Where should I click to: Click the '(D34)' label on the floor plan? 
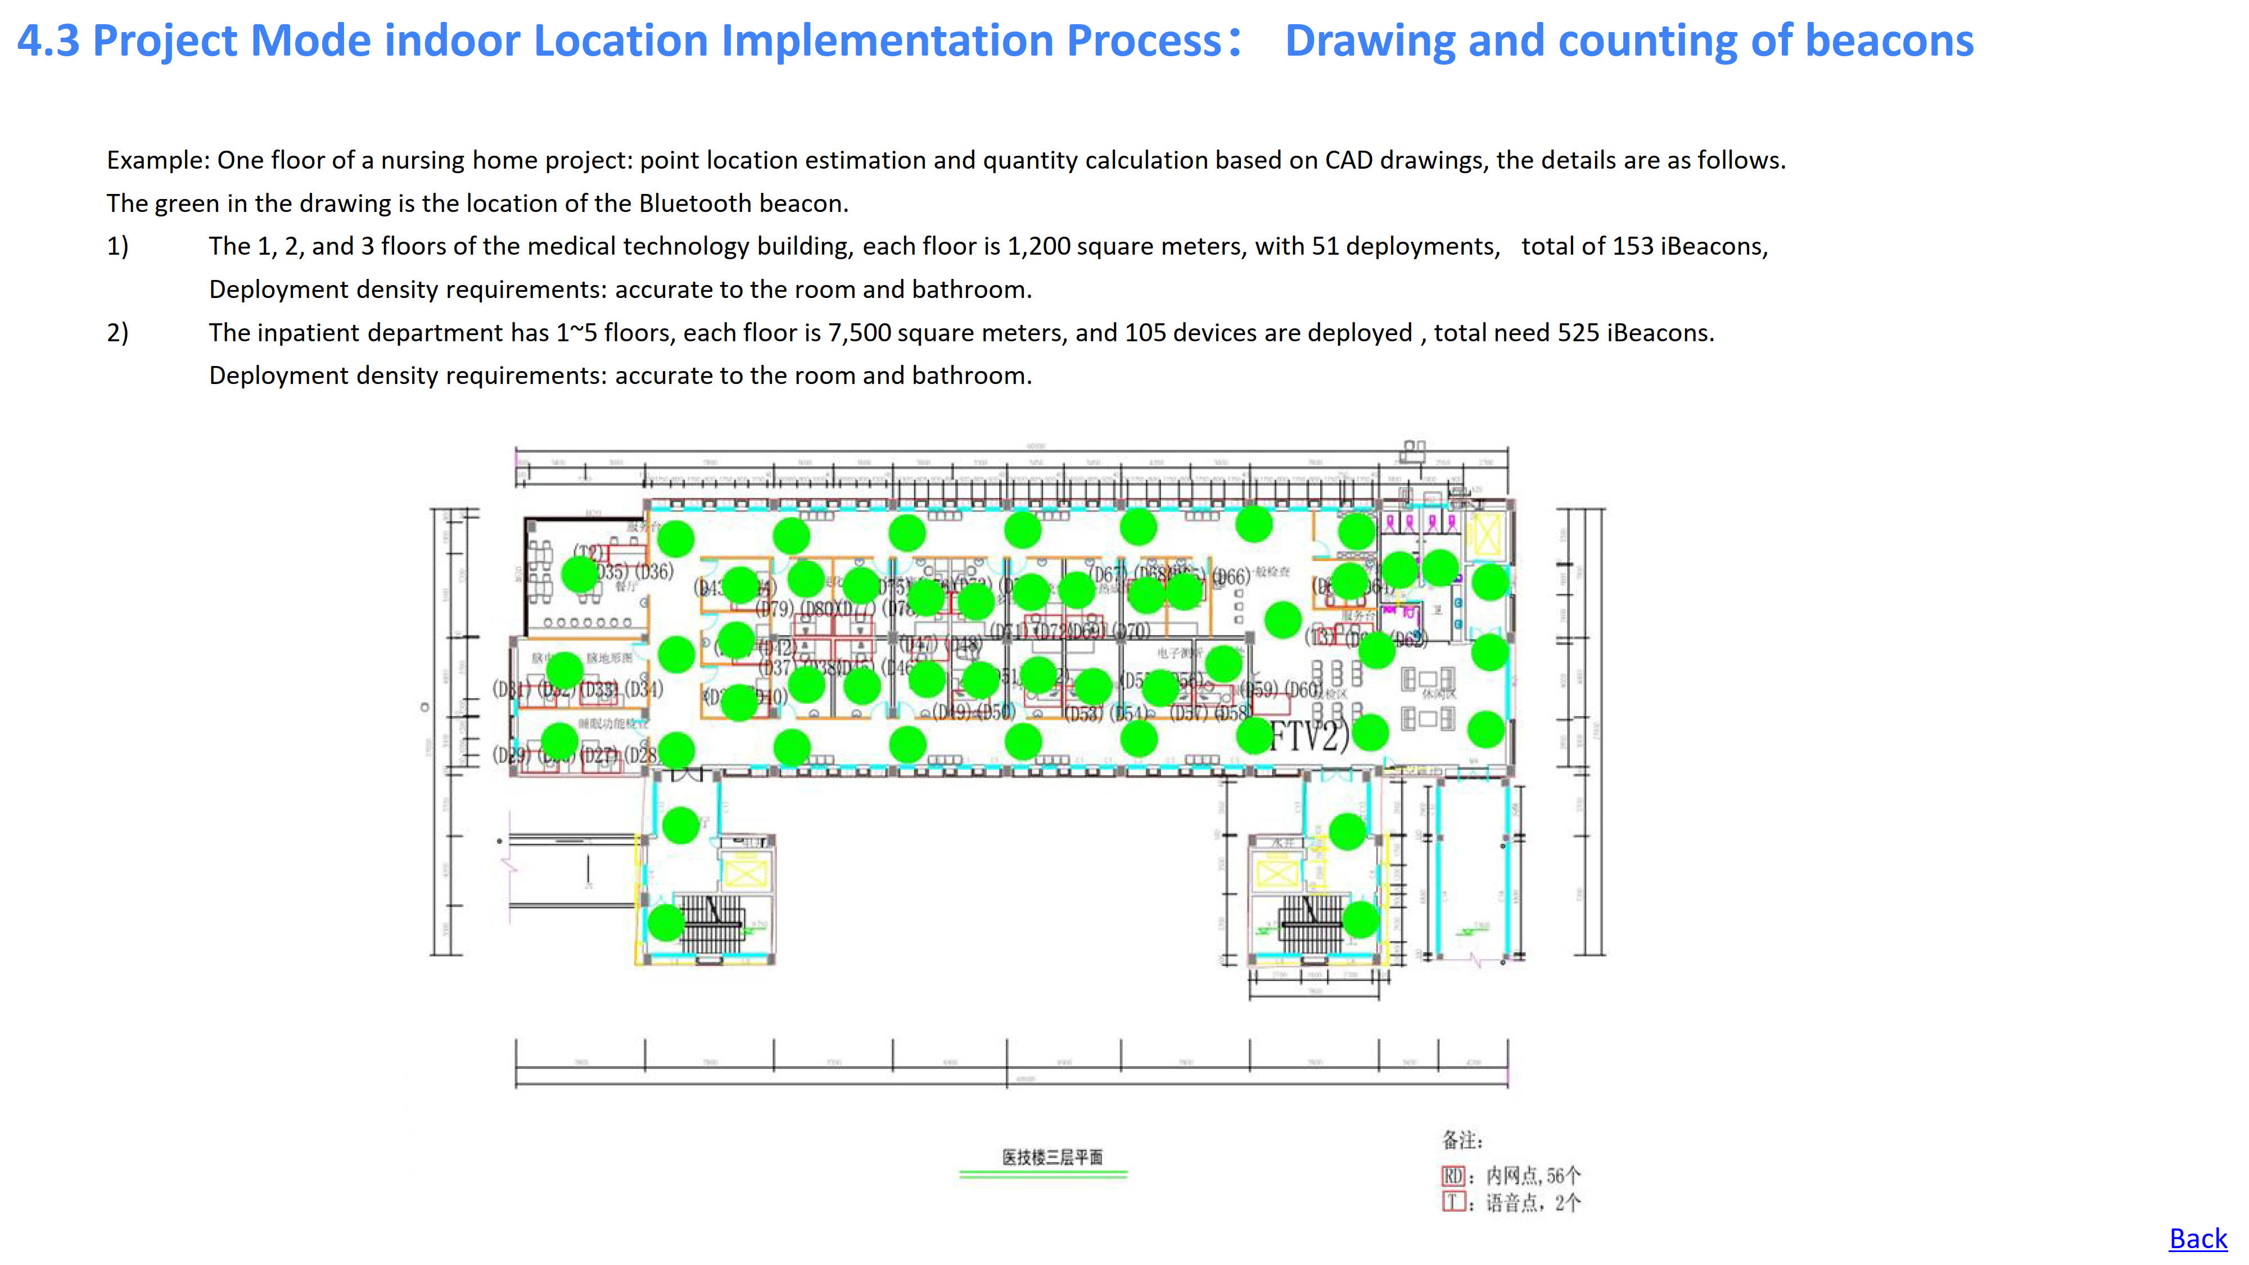click(x=643, y=689)
